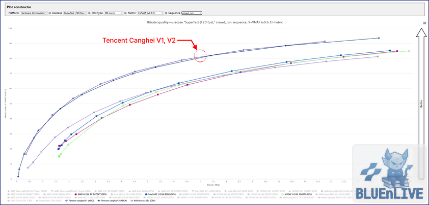Click the 'Plot constructor' heading
This screenshot has height=205, width=429.
click(x=19, y=7)
